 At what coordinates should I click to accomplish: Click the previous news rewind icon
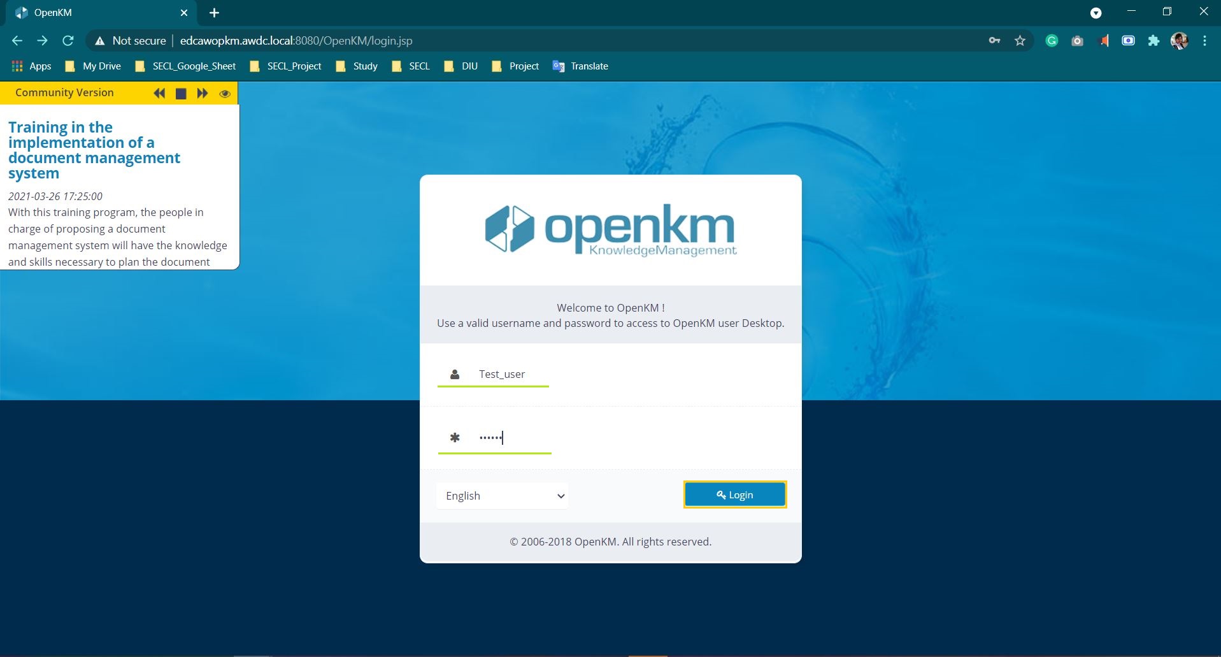point(159,93)
